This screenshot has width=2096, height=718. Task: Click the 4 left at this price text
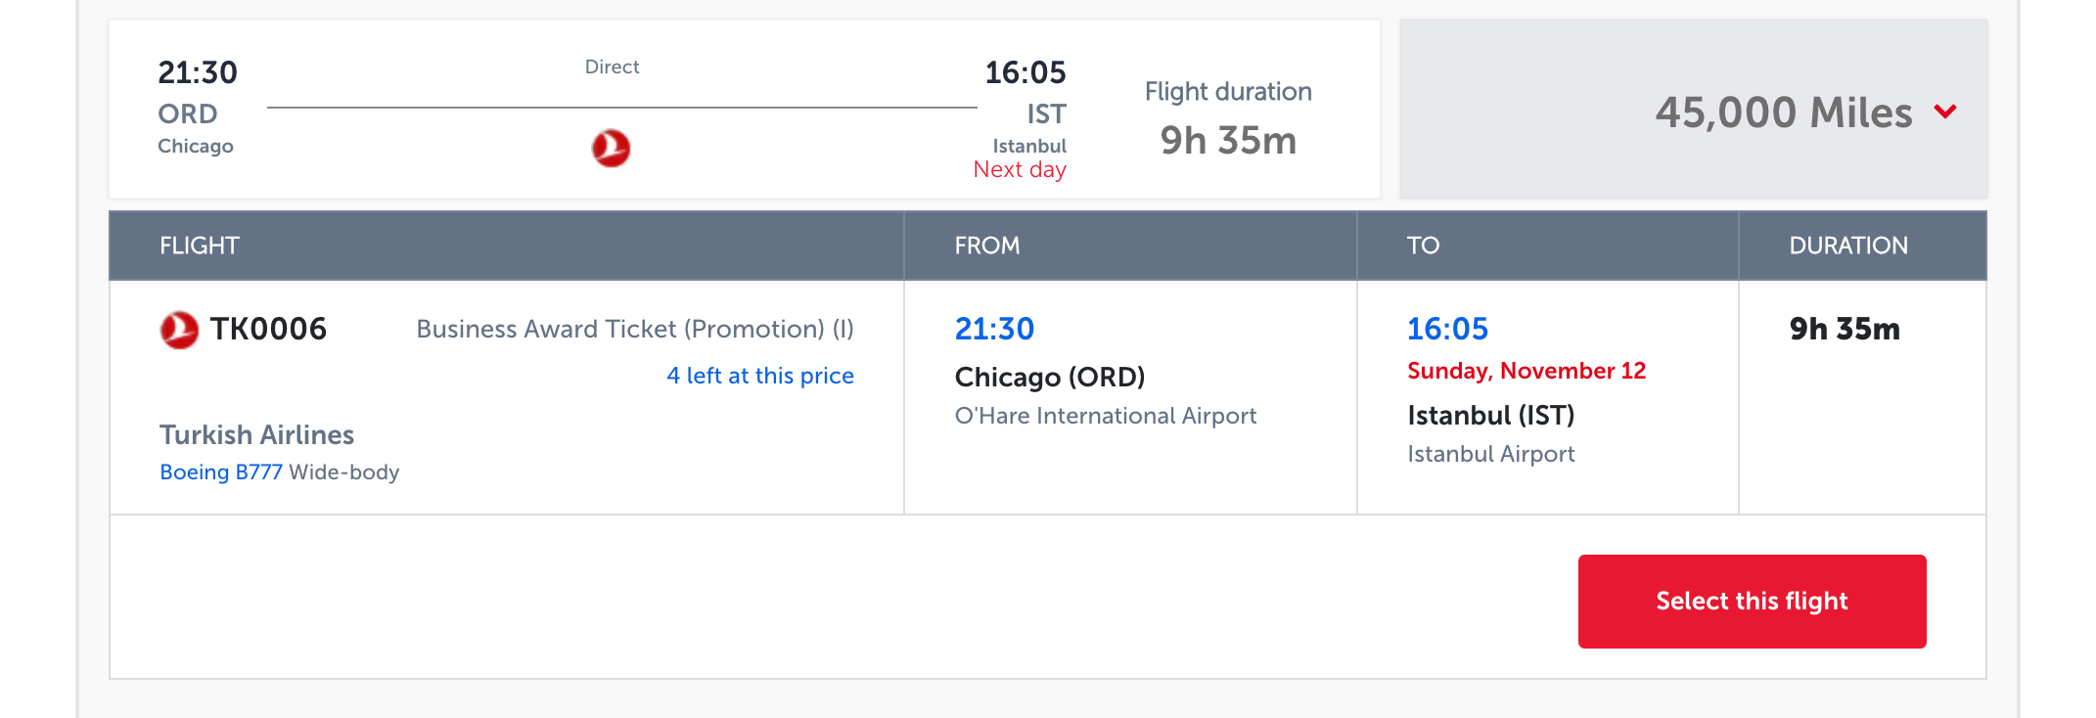760,376
